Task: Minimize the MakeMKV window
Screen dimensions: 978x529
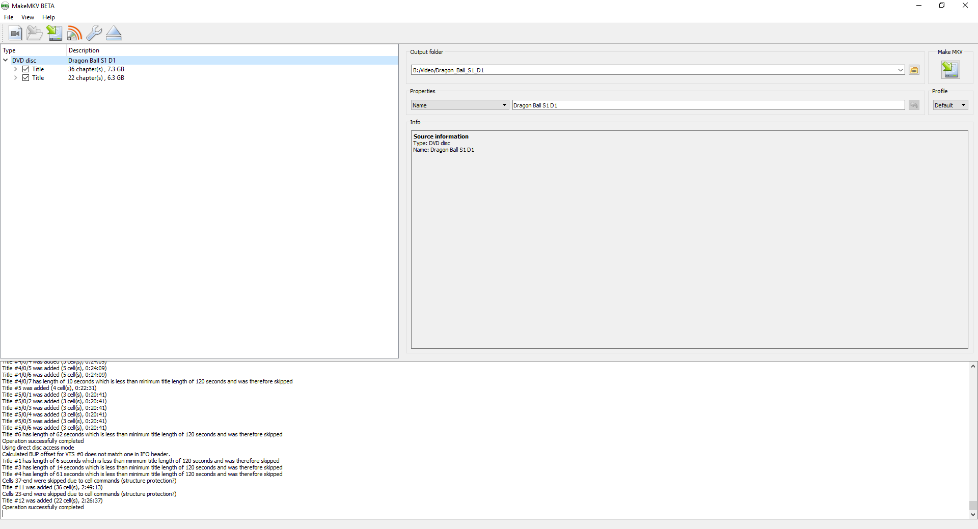Action: click(919, 6)
